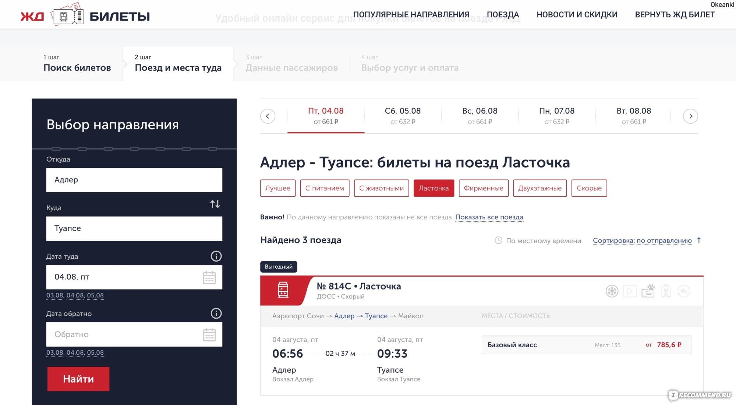Click the Куда field containing Туапсе
Viewport: 736px width, 405px height.
click(x=134, y=229)
